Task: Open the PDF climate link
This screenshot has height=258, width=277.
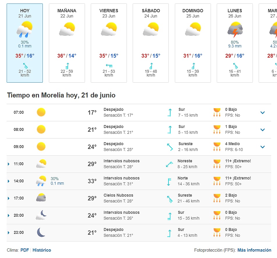Action: (24, 250)
